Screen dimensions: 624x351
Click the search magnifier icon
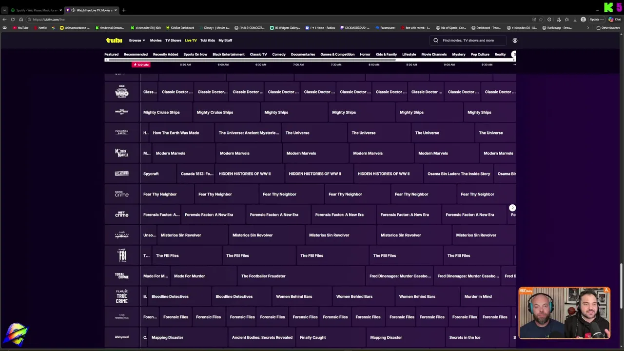[x=436, y=40]
